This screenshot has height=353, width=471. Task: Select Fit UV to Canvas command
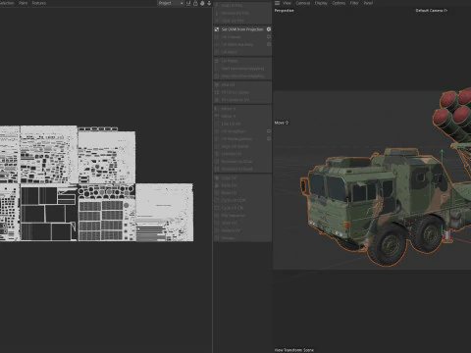tap(242, 92)
